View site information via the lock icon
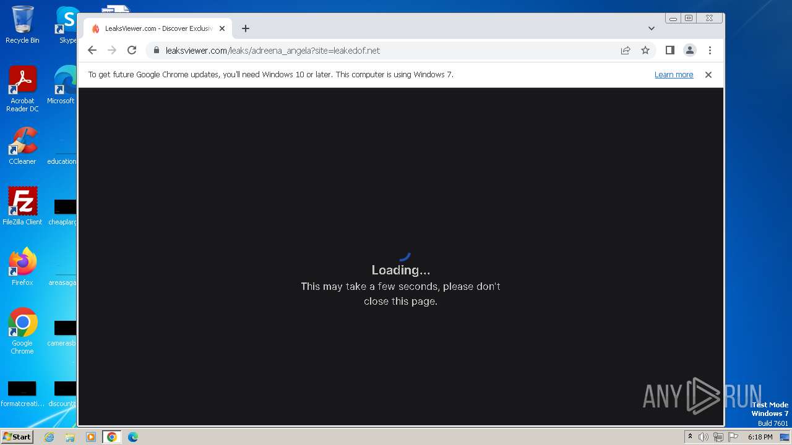 coord(157,51)
